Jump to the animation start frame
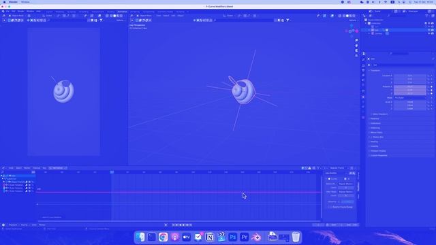This screenshot has height=245, width=436. (x=174, y=225)
